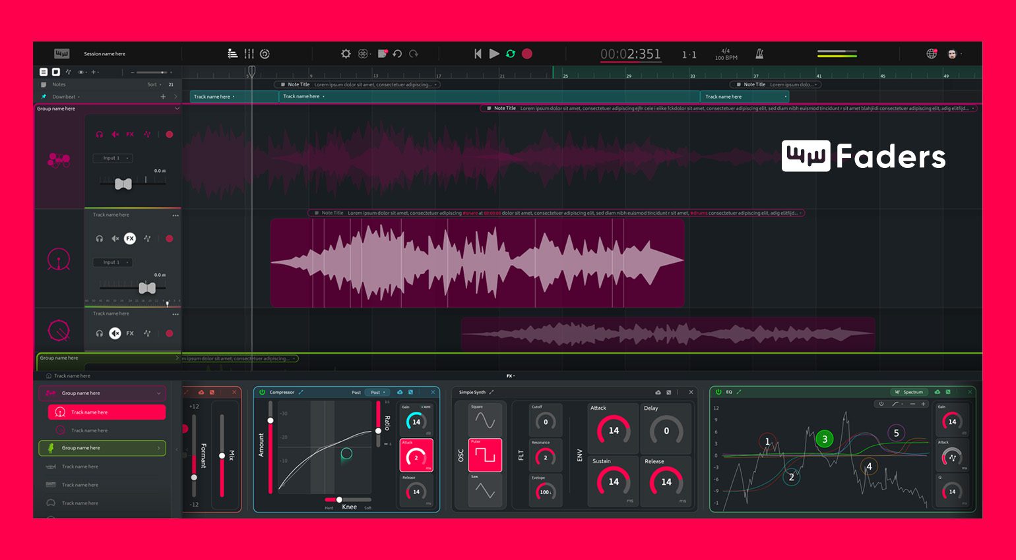The width and height of the screenshot is (1016, 560).
Task: Click the plus button in Downbeat row
Action: tap(163, 97)
